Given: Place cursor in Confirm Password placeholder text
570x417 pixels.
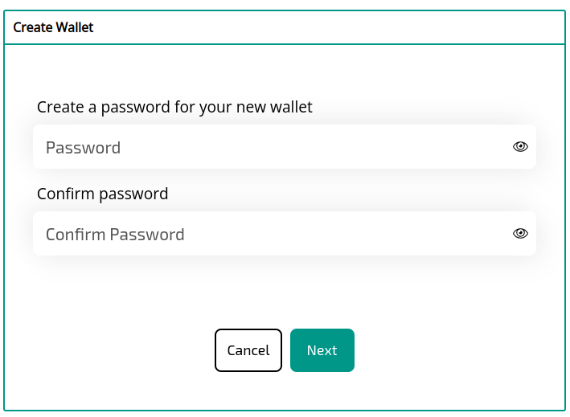Looking at the screenshot, I should pos(115,235).
